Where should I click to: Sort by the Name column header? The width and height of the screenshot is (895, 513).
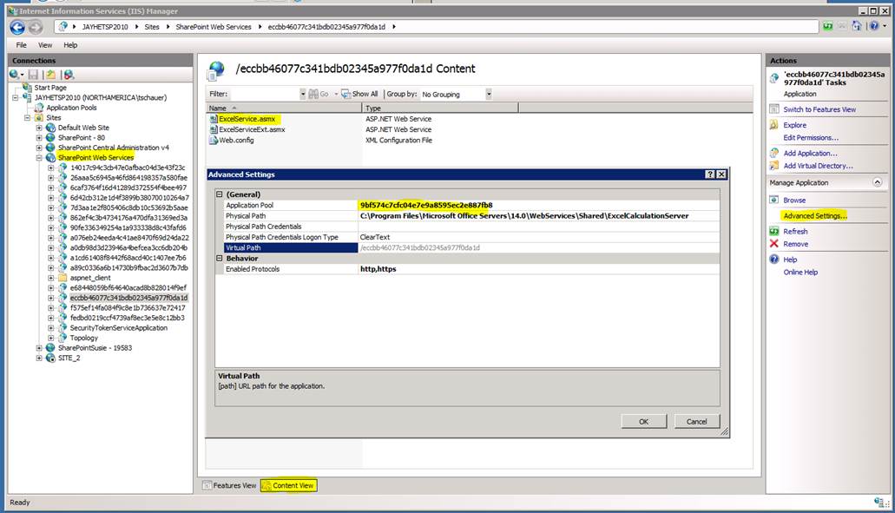coord(284,108)
